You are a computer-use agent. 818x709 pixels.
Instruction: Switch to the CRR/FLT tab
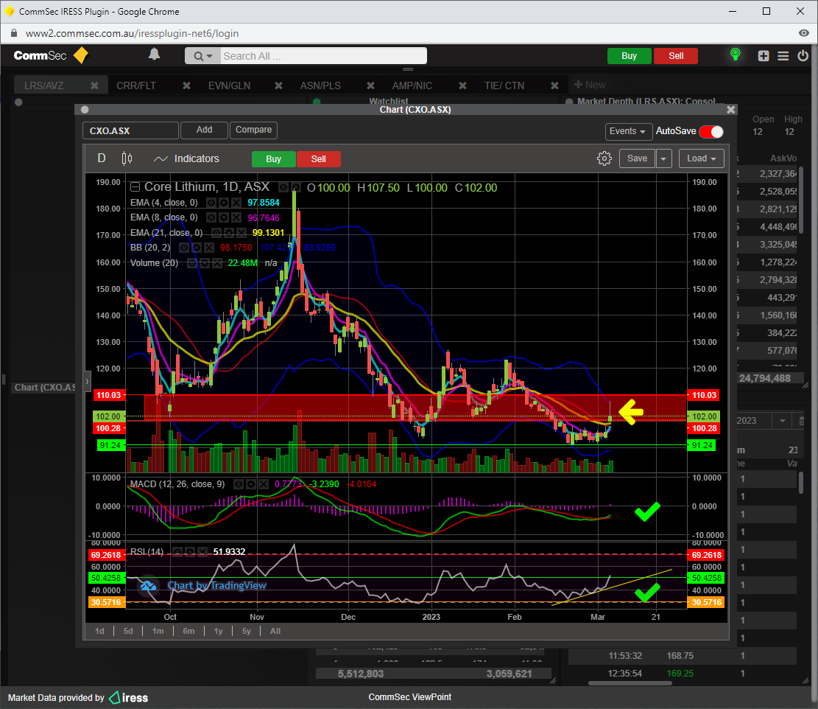pyautogui.click(x=136, y=85)
